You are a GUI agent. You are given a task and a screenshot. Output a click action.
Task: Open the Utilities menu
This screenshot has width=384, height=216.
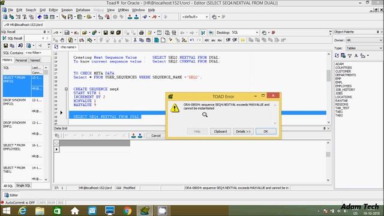pyautogui.click(x=123, y=10)
